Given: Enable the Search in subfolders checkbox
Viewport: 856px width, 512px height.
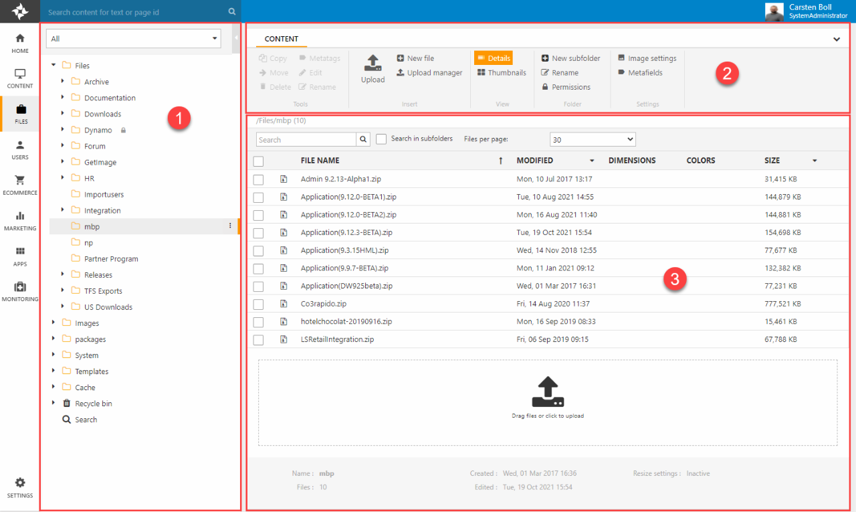Looking at the screenshot, I should point(381,139).
